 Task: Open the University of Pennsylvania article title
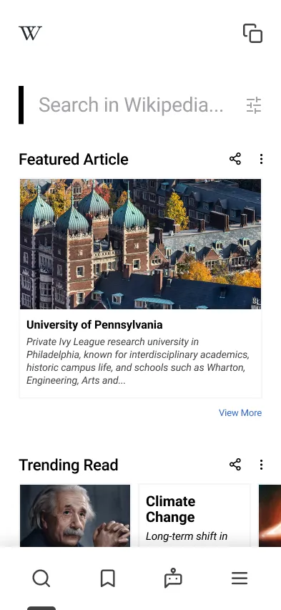tap(94, 325)
